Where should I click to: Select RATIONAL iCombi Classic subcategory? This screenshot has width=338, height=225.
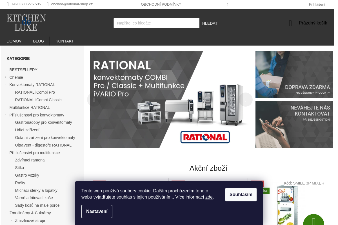pyautogui.click(x=38, y=100)
